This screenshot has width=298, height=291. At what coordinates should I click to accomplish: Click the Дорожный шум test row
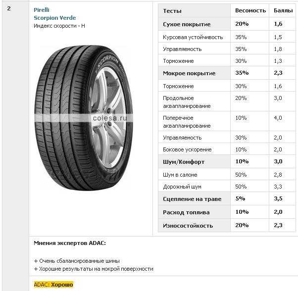point(227,187)
